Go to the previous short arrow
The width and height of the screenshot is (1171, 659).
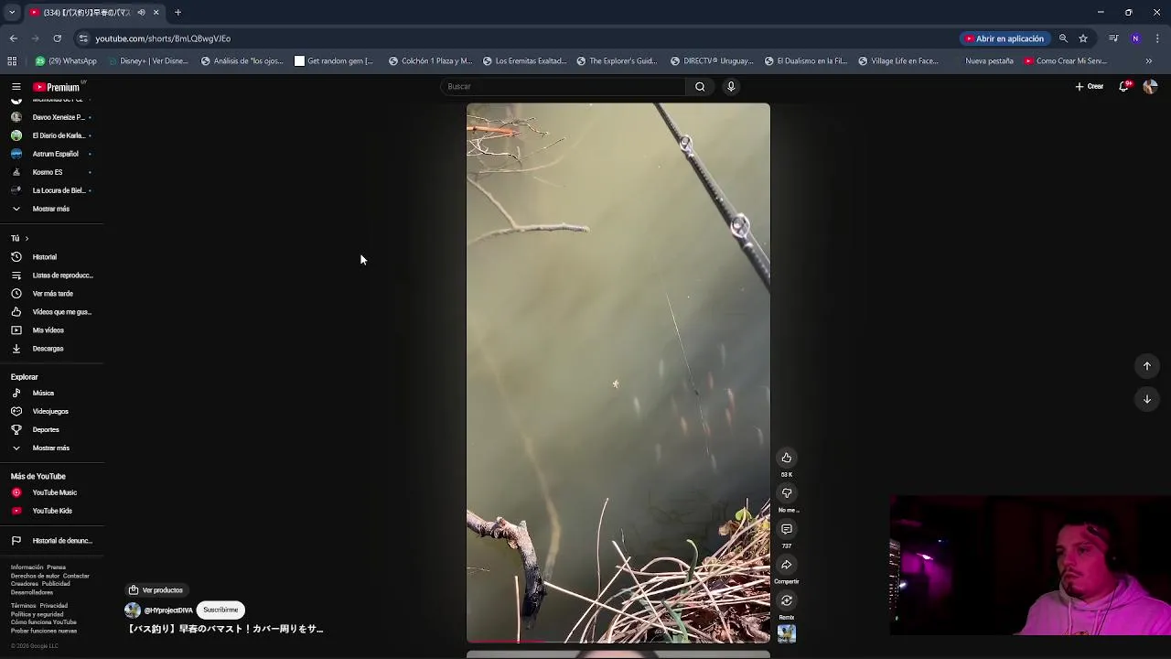pyautogui.click(x=1147, y=366)
